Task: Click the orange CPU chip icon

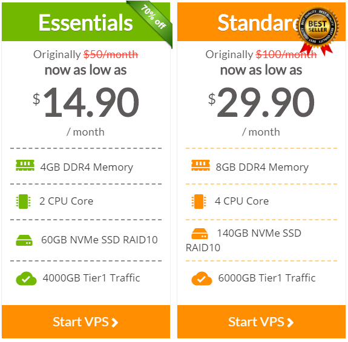Action: pos(199,202)
